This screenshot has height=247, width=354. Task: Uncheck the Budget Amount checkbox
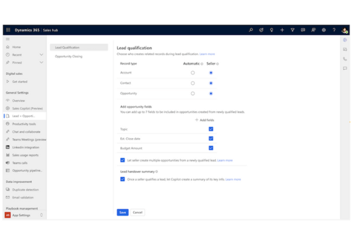pyautogui.click(x=211, y=148)
